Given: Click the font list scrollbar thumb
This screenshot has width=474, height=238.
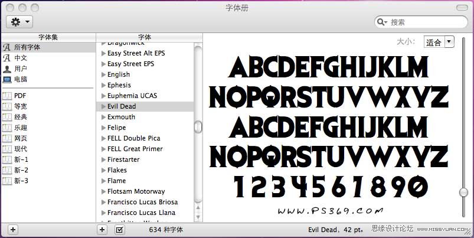Looking at the screenshot, I should pos(198,127).
